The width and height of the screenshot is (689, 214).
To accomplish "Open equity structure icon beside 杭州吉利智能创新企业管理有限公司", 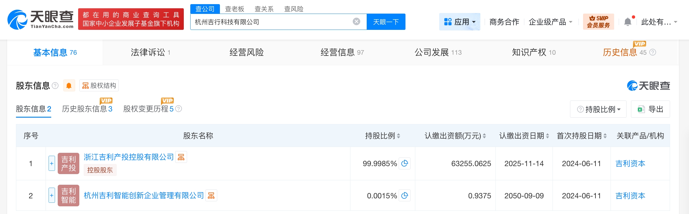I will coord(211,196).
